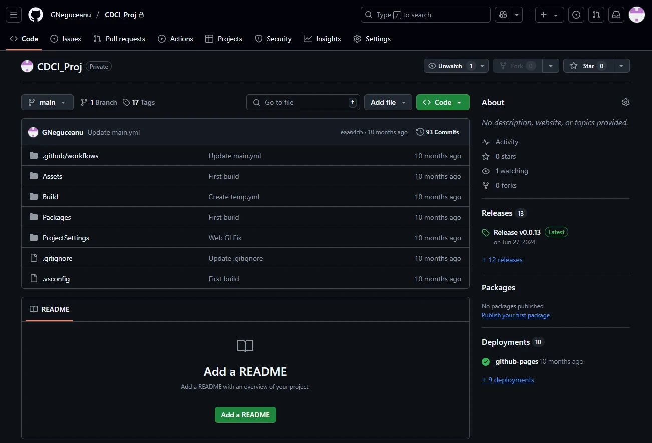
Task: Open the Copilot options chevron
Action: (516, 14)
